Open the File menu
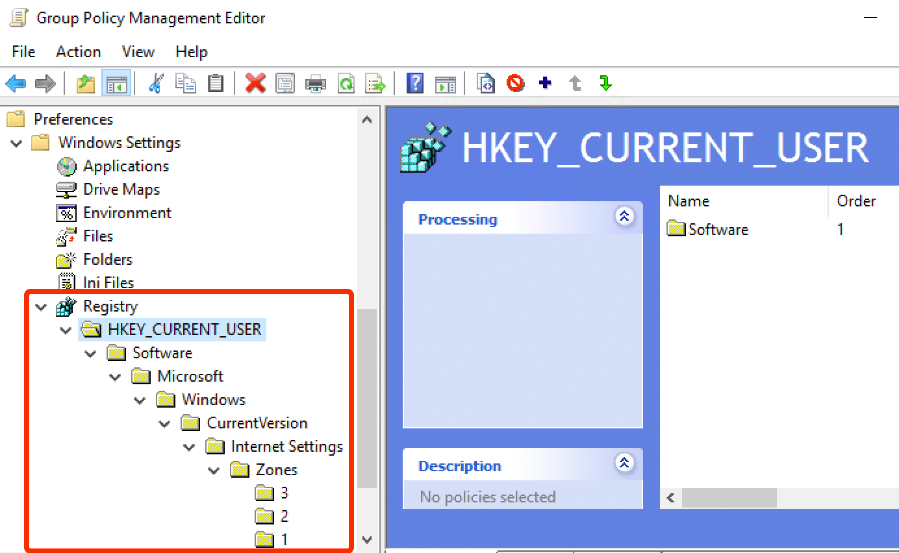This screenshot has height=553, width=899. tap(23, 52)
